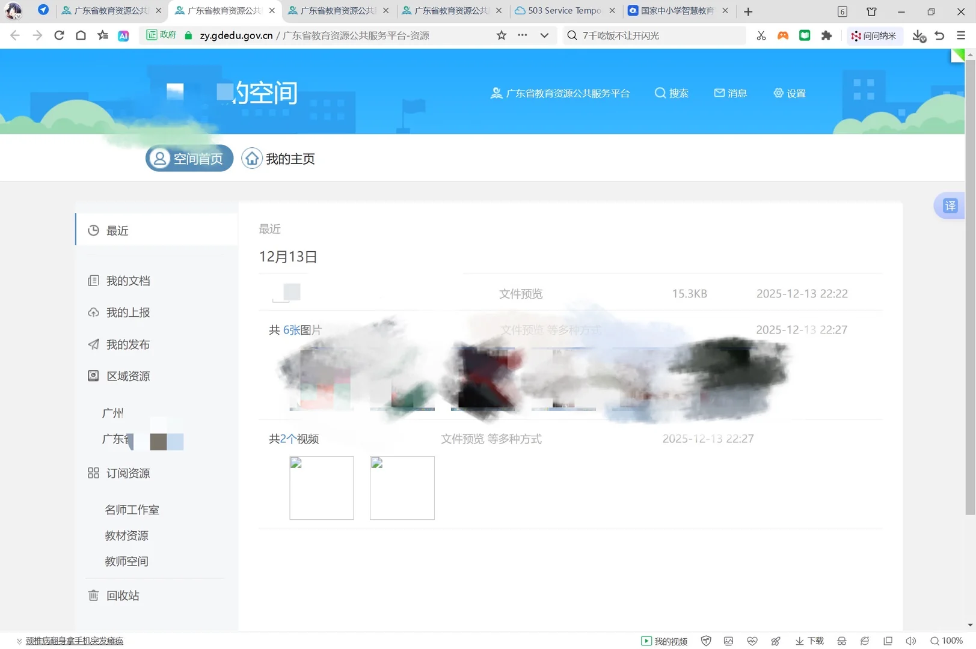976x649 pixels.
Task: Open the 搜索 search function in the header
Action: point(671,93)
